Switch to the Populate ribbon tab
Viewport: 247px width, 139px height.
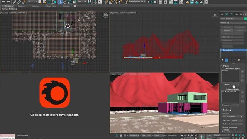(66, 6)
